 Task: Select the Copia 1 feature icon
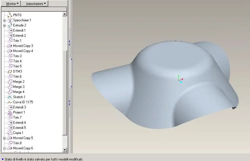[x=10, y=133]
